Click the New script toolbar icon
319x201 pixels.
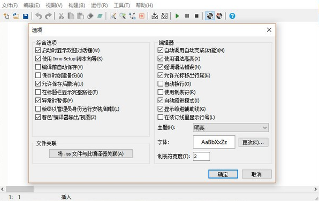click(x=6, y=16)
